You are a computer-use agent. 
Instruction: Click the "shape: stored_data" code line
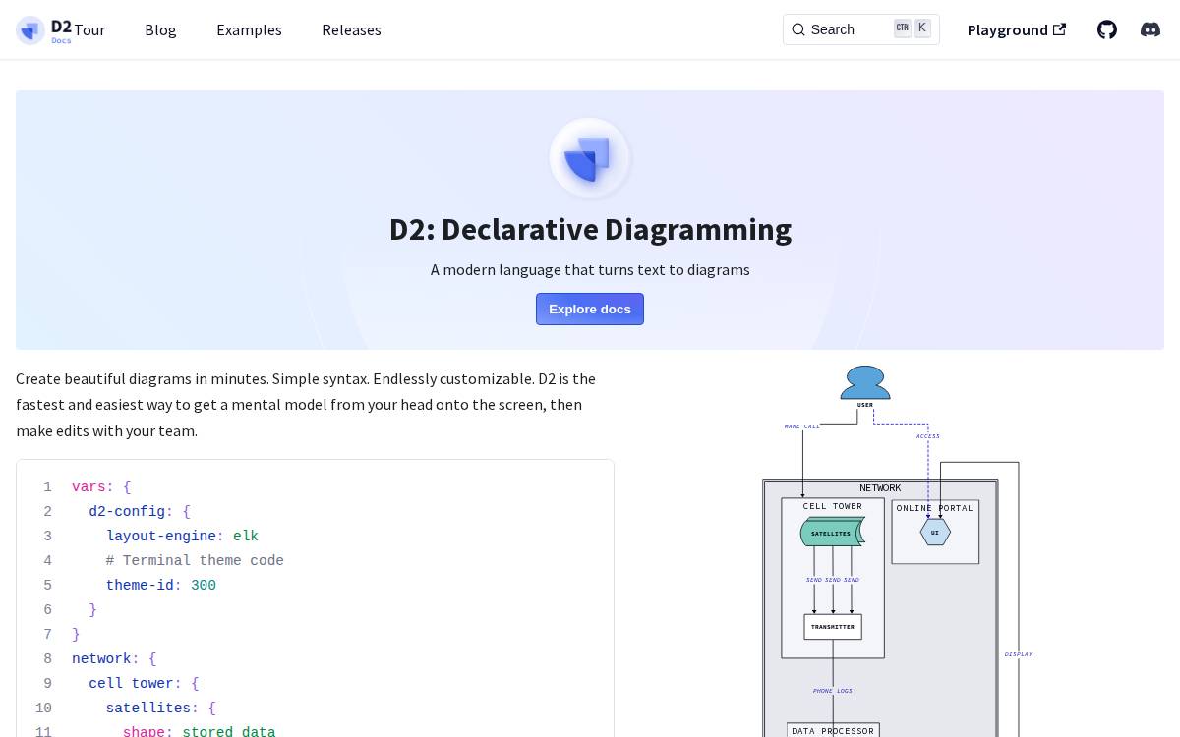[199, 731]
